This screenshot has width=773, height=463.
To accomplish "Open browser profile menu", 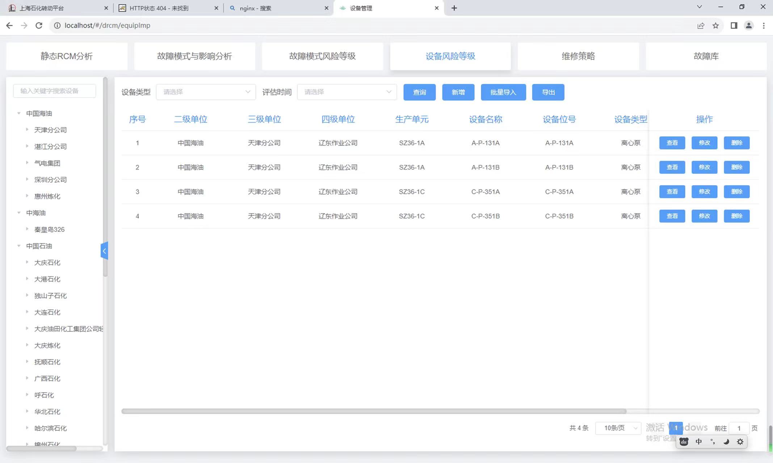I will [x=749, y=25].
